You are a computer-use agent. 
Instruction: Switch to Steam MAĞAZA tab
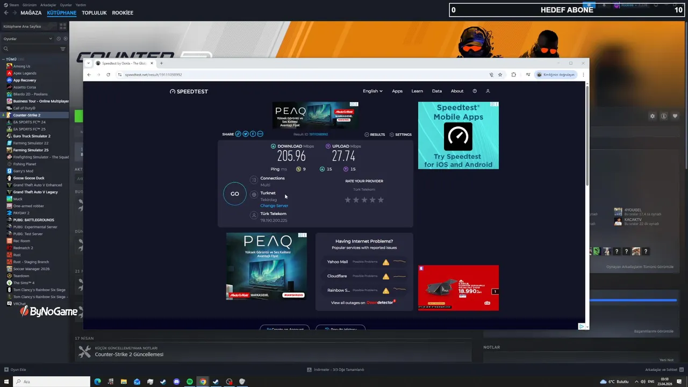click(x=31, y=12)
